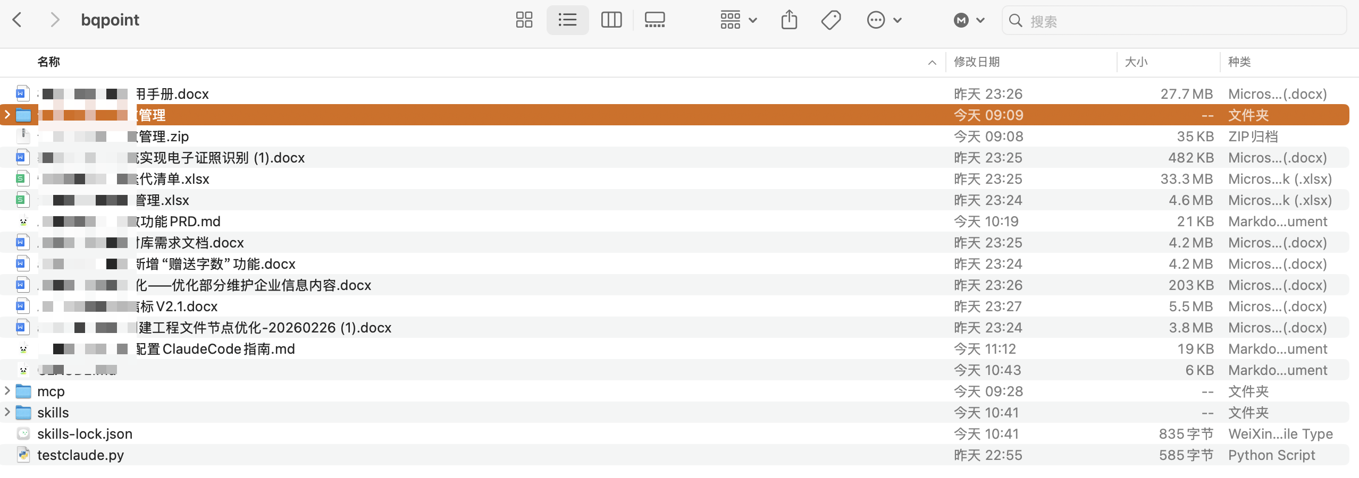The image size is (1359, 478).
Task: Open the grouping options dropdown
Action: coord(738,20)
